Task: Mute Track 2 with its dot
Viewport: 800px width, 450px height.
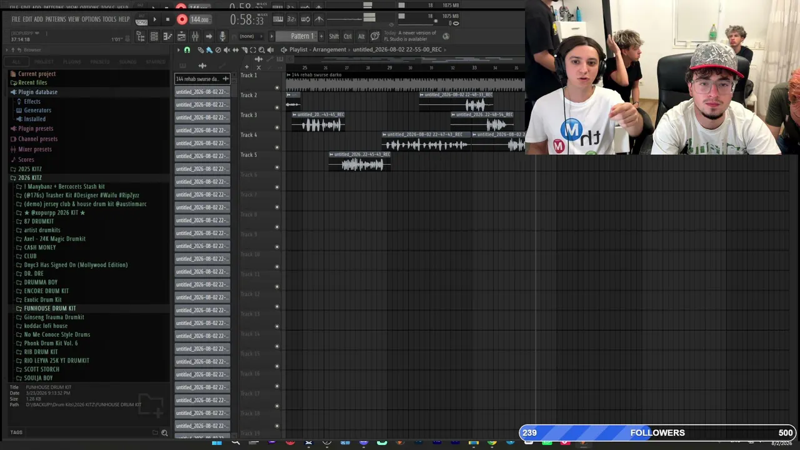Action: [x=277, y=107]
